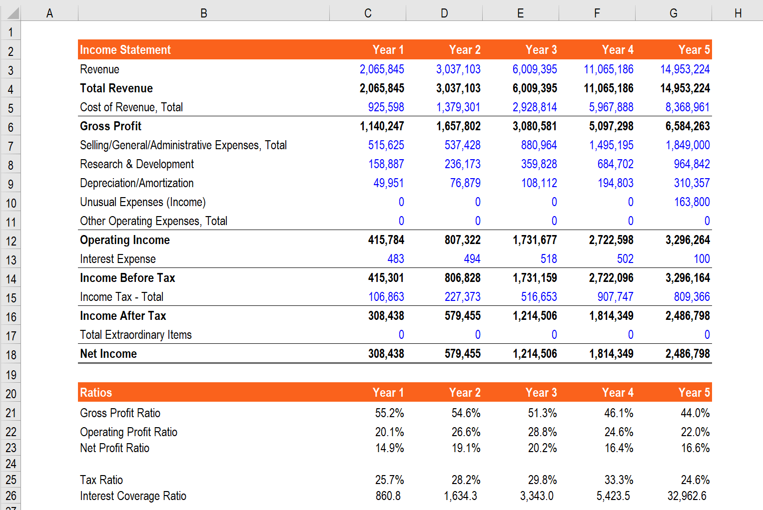The width and height of the screenshot is (763, 510).
Task: Select row header 2
Action: [10, 50]
